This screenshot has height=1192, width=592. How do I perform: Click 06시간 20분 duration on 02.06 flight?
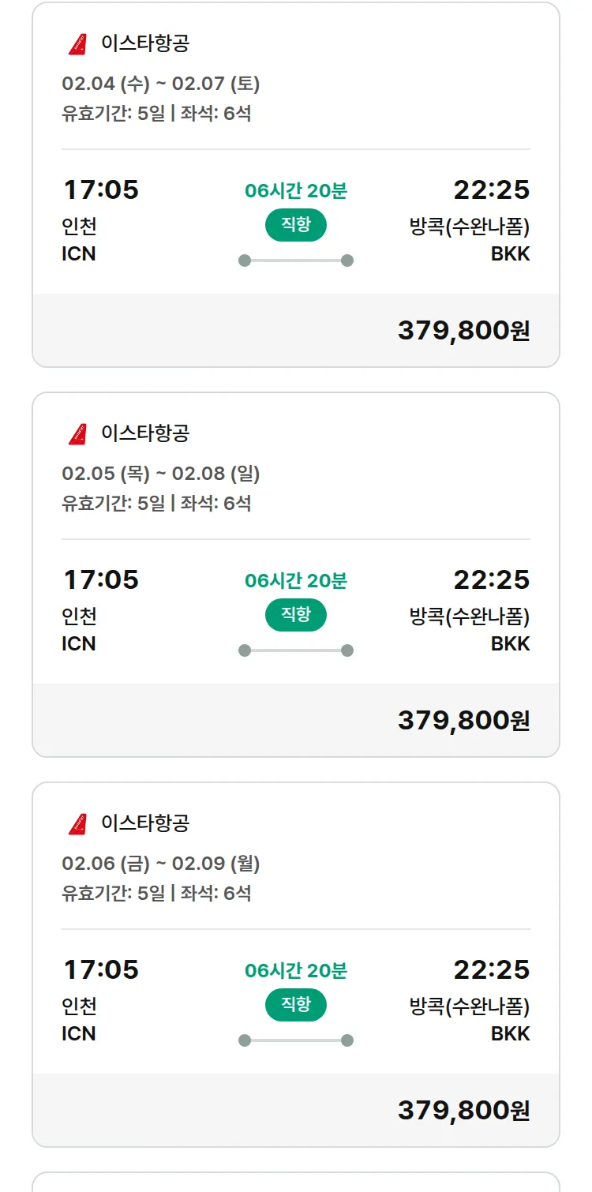pyautogui.click(x=296, y=970)
